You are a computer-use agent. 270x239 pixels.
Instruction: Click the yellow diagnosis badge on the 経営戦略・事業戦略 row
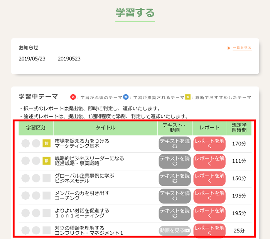point(47,160)
